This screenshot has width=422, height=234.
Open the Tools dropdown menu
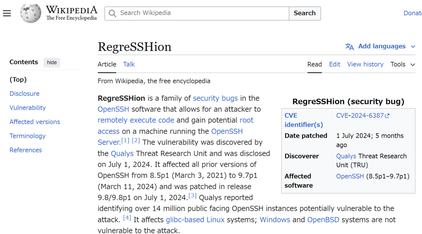403,64
